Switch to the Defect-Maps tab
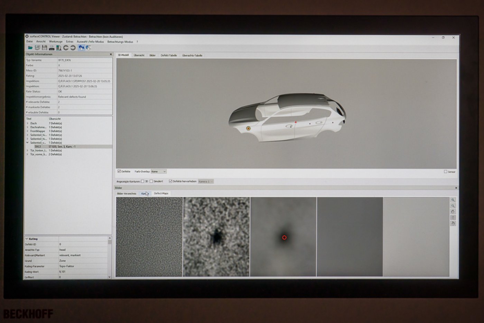 [161, 193]
